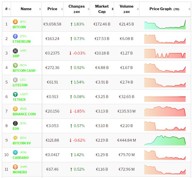Click the Monero orange logo icon
The image size is (192, 178).
click(x=15, y=167)
